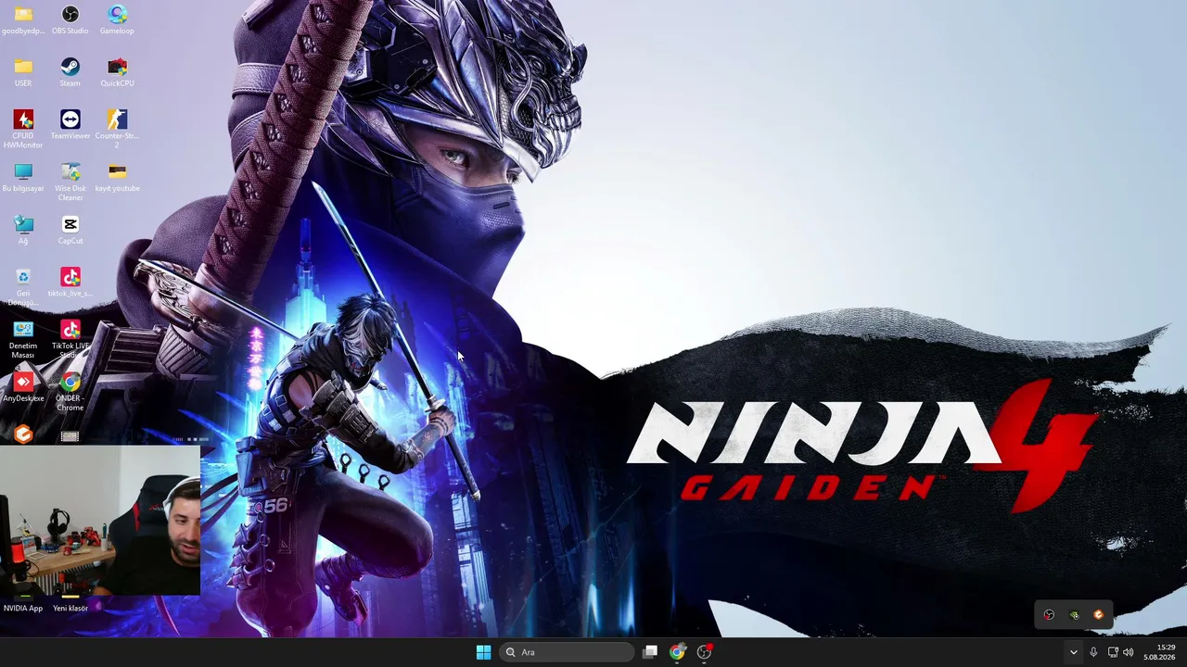Switch to OBS Studio on the taskbar
This screenshot has width=1187, height=667.
coord(705,652)
